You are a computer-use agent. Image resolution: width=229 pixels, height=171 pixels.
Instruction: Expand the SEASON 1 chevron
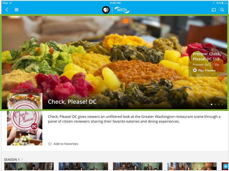pos(22,159)
